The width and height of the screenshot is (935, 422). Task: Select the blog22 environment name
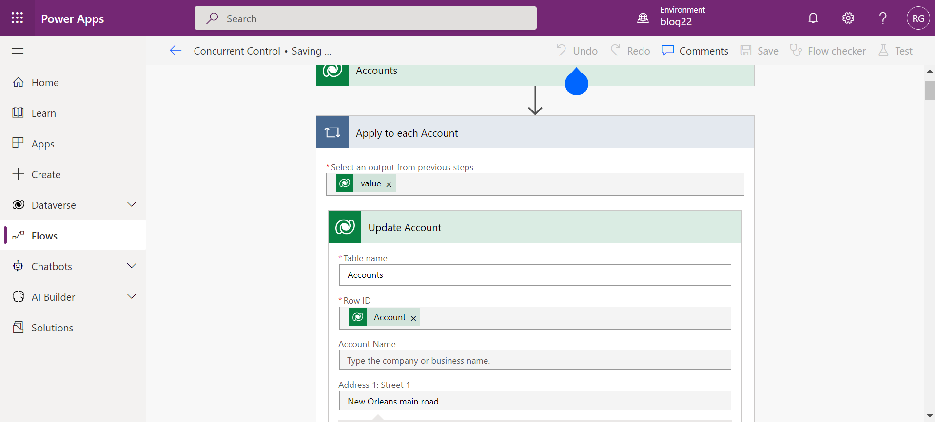676,22
